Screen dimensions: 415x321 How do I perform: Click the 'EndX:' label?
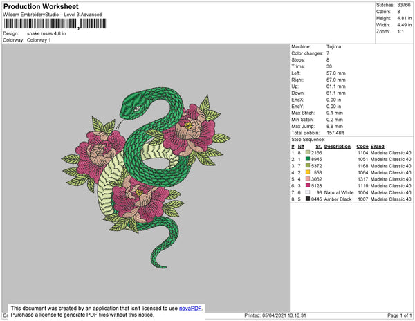tap(297, 100)
